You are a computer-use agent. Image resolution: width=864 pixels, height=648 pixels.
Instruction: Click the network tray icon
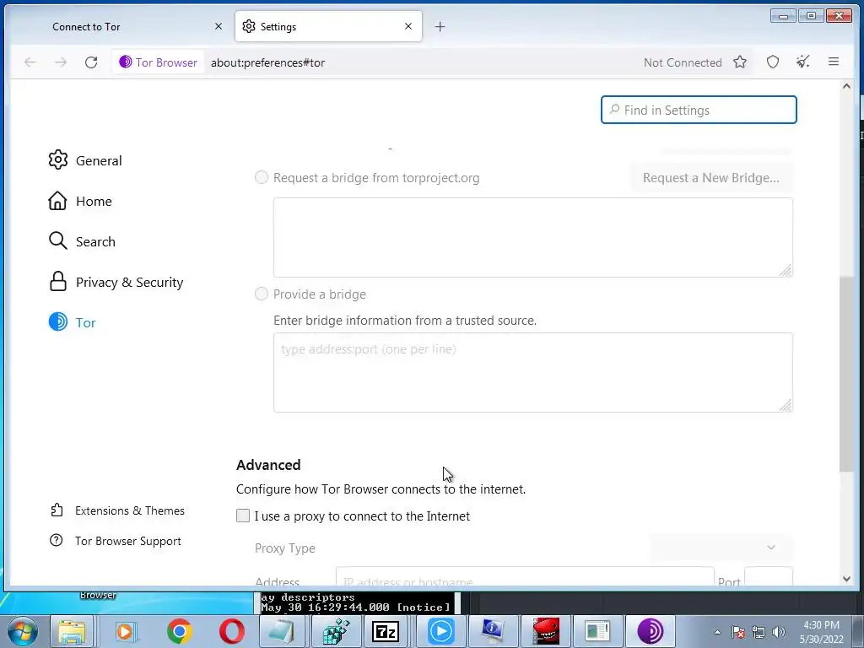(x=759, y=632)
